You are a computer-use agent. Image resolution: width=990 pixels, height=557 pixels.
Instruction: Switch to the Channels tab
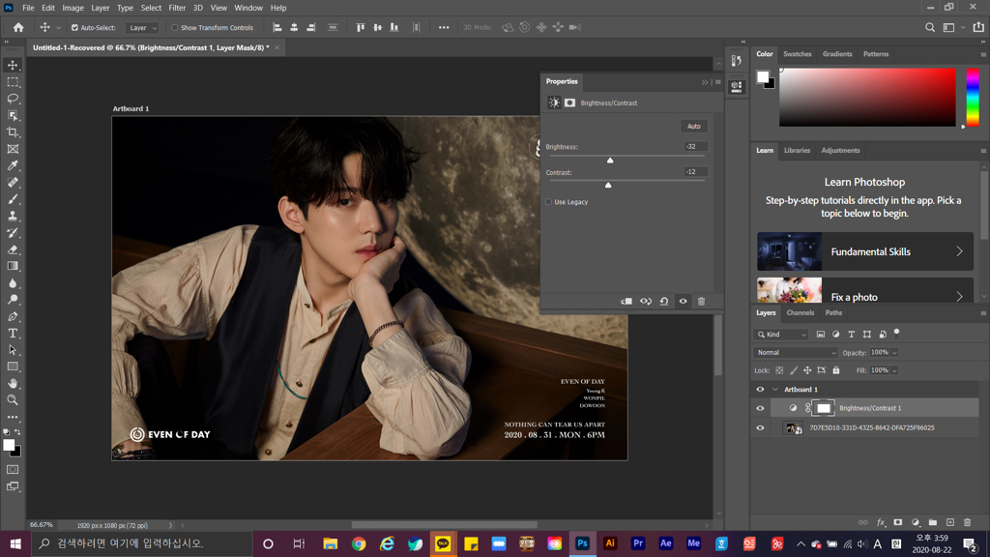(x=800, y=312)
